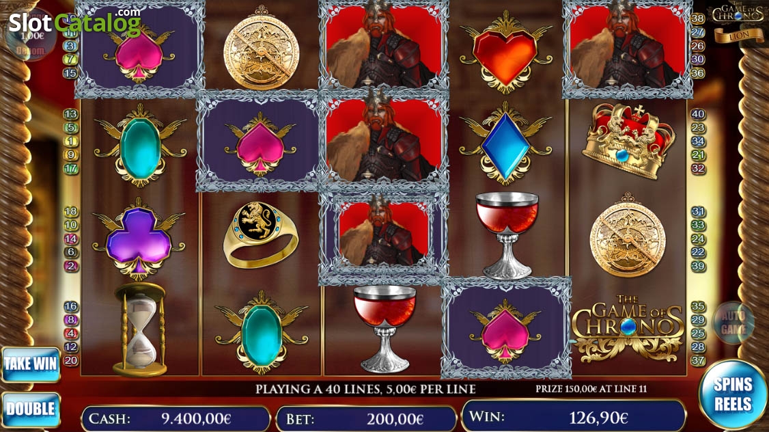The height and width of the screenshot is (432, 769).
Task: Click the Spins Reels button
Action: [733, 394]
